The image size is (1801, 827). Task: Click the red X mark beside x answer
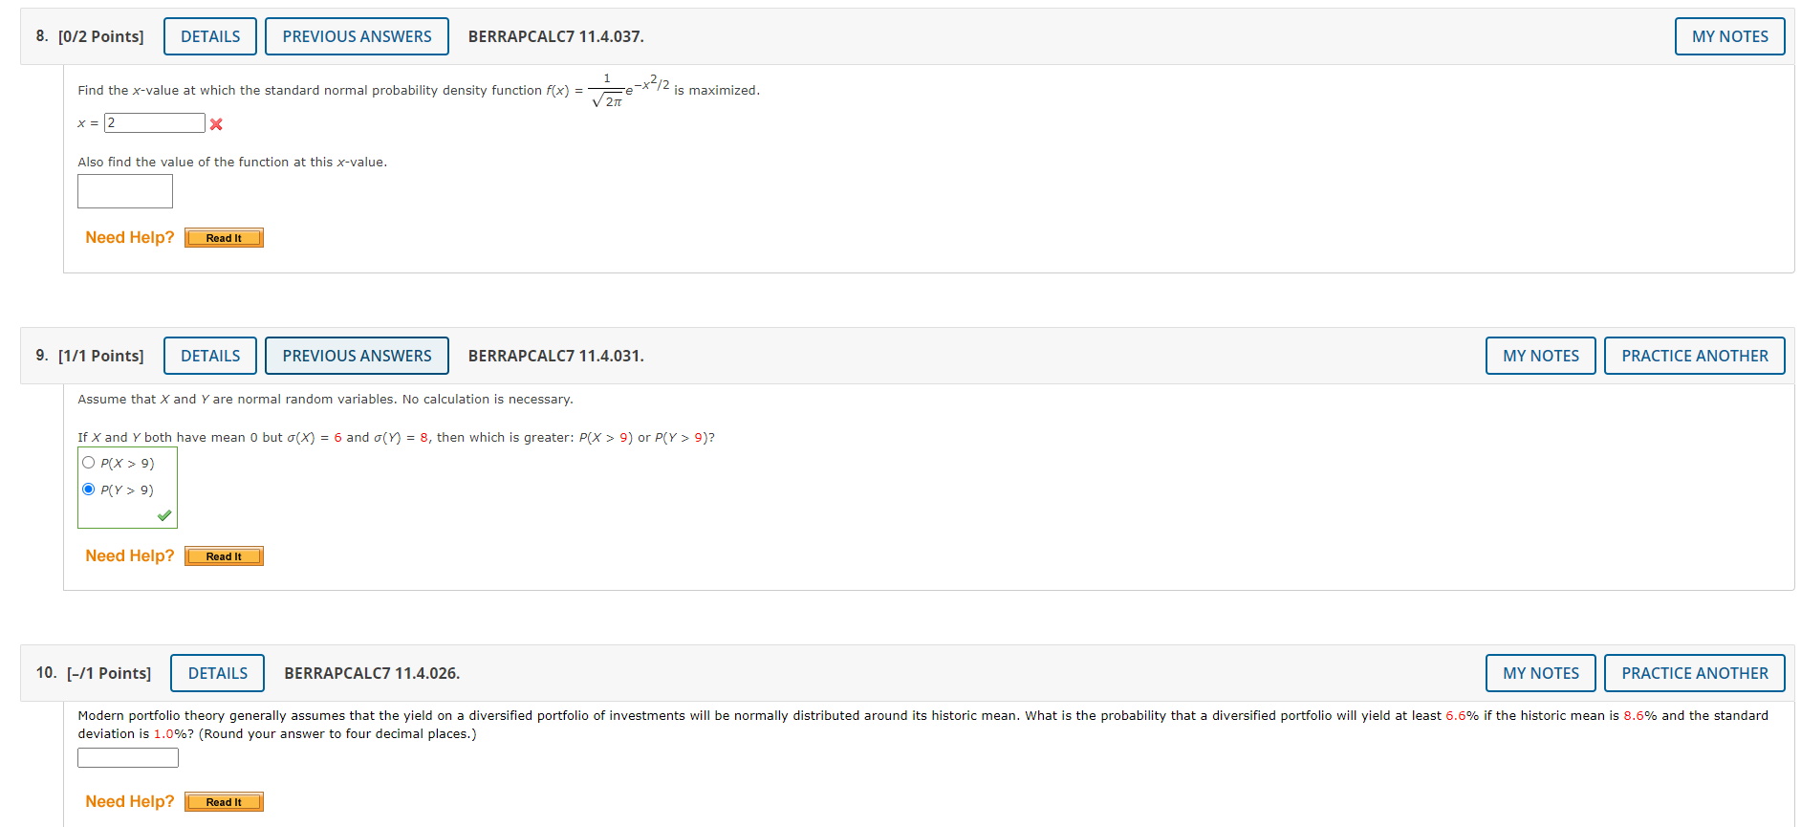216,124
